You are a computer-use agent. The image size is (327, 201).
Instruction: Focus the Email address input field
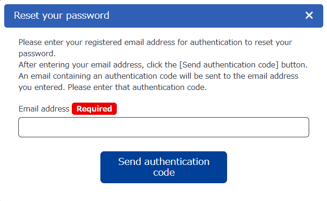coord(163,127)
